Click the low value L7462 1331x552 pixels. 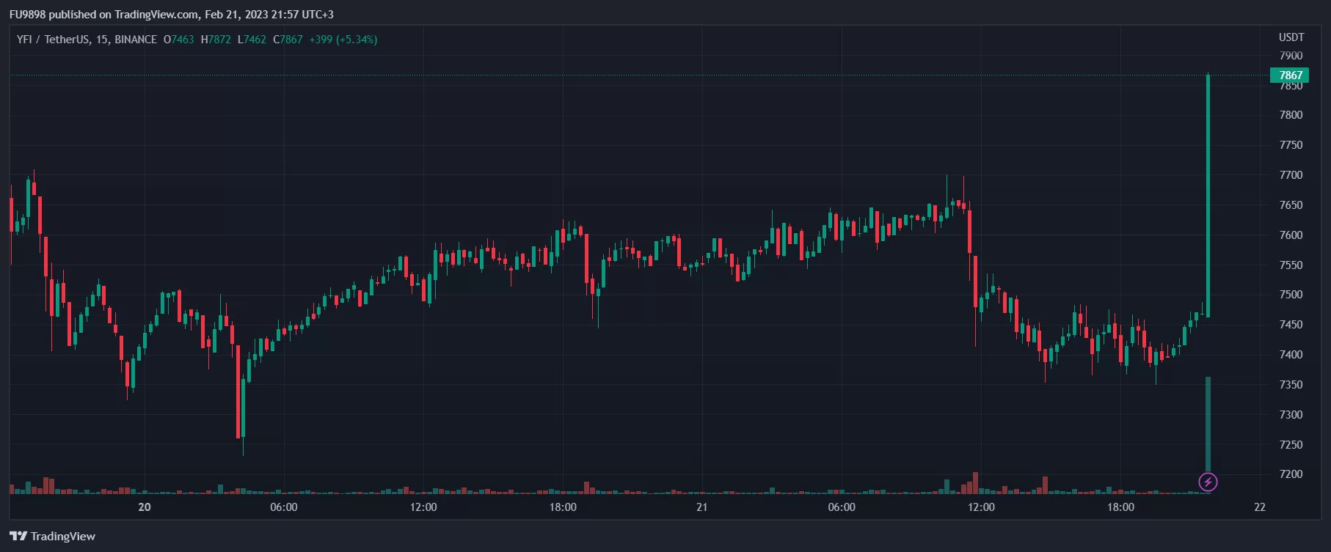coord(252,40)
